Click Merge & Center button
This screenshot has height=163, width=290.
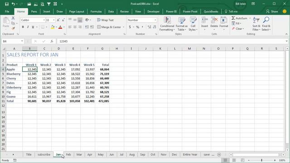(x=109, y=27)
